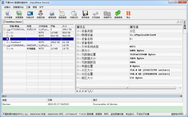Click the horizontal scrollbar thumb in properties pane
Screen dimensions: 188x117
(x=128, y=88)
